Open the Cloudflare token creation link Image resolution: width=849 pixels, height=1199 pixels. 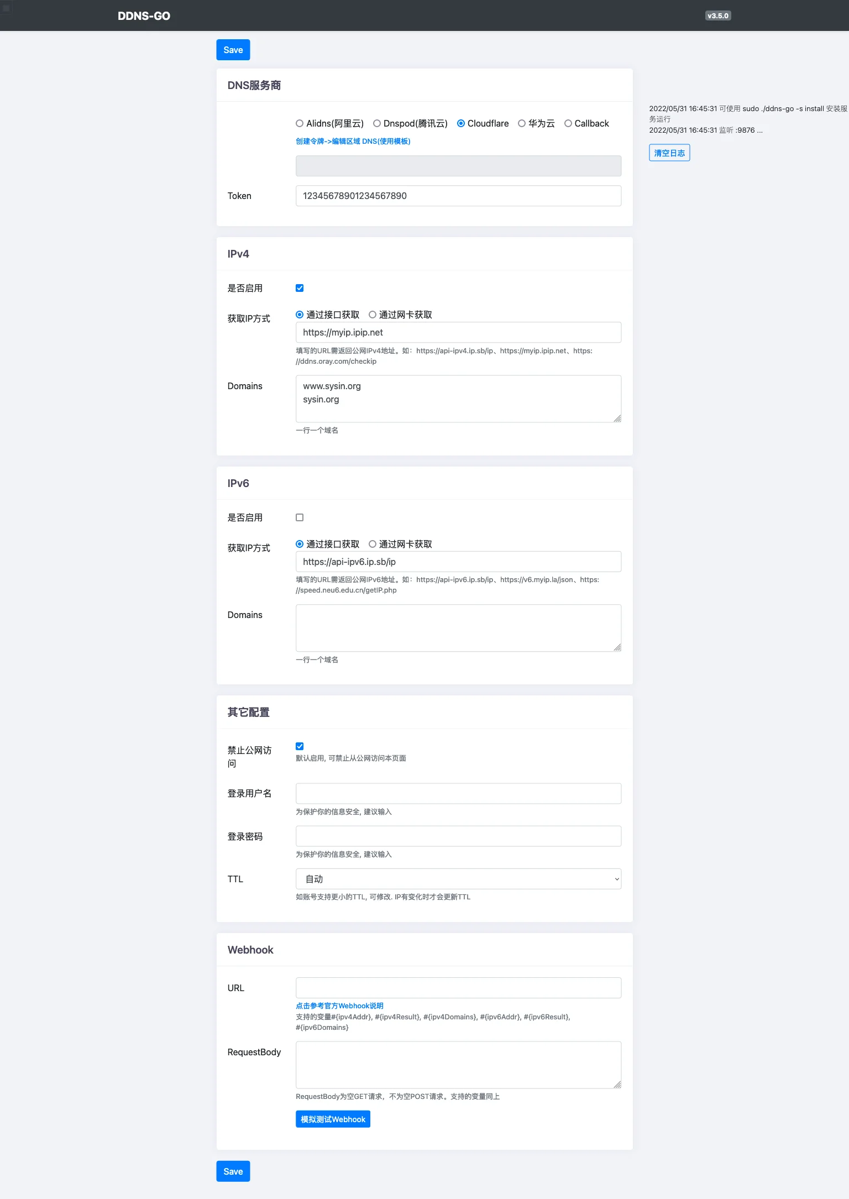point(353,141)
